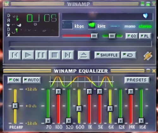
Task: Click the +12 db label
Action: (x=31, y=89)
